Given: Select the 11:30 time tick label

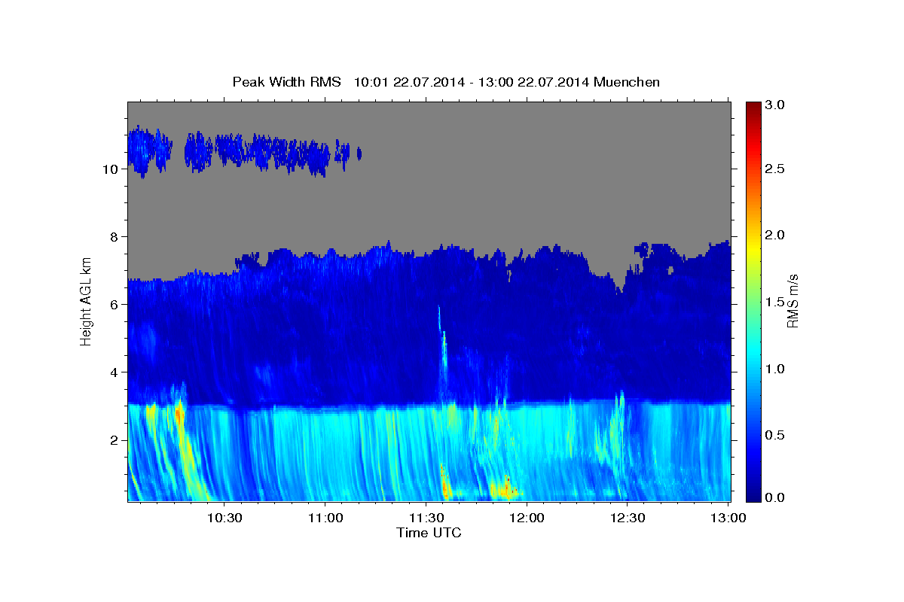Looking at the screenshot, I should (x=426, y=518).
